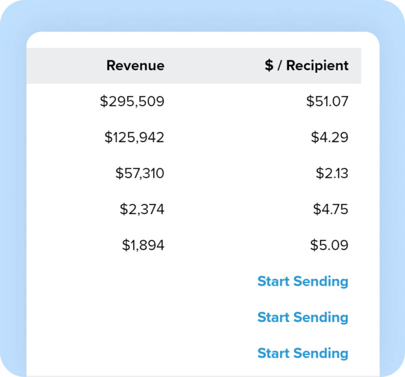Click empty Revenue cell beside bottom Start Sending
This screenshot has height=377, width=405.
click(x=134, y=353)
